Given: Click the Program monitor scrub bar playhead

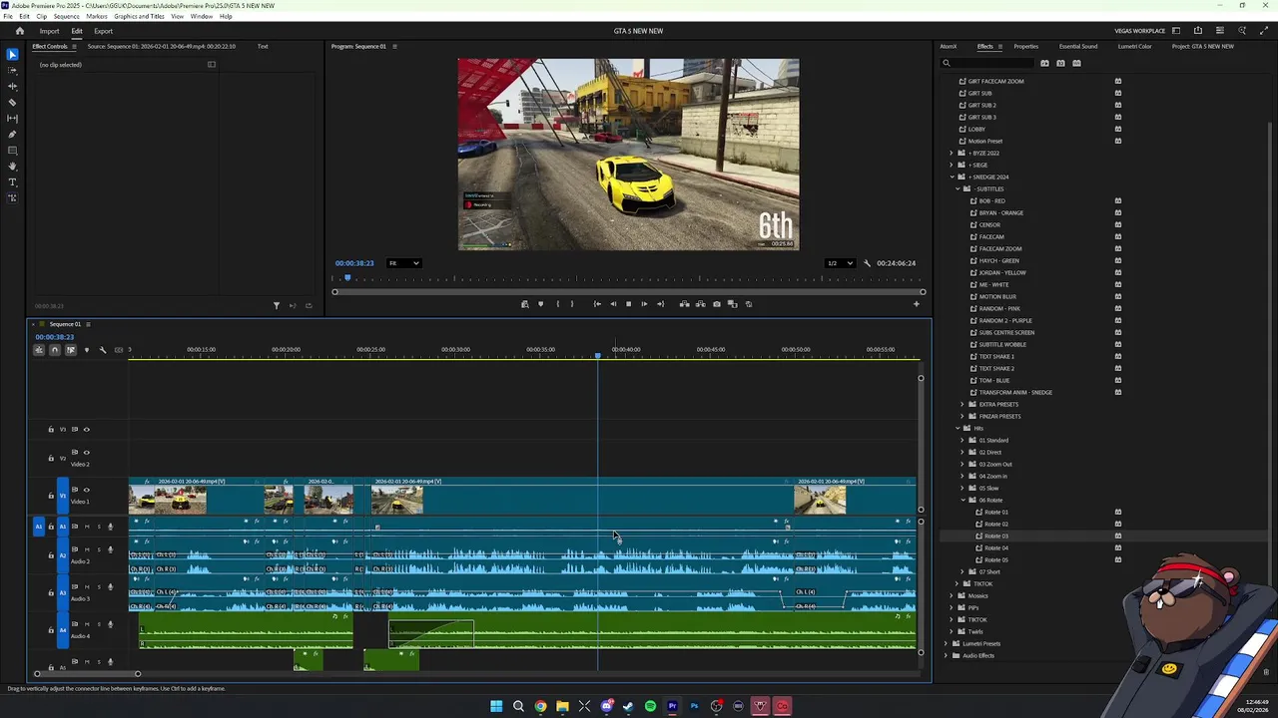Looking at the screenshot, I should [347, 278].
